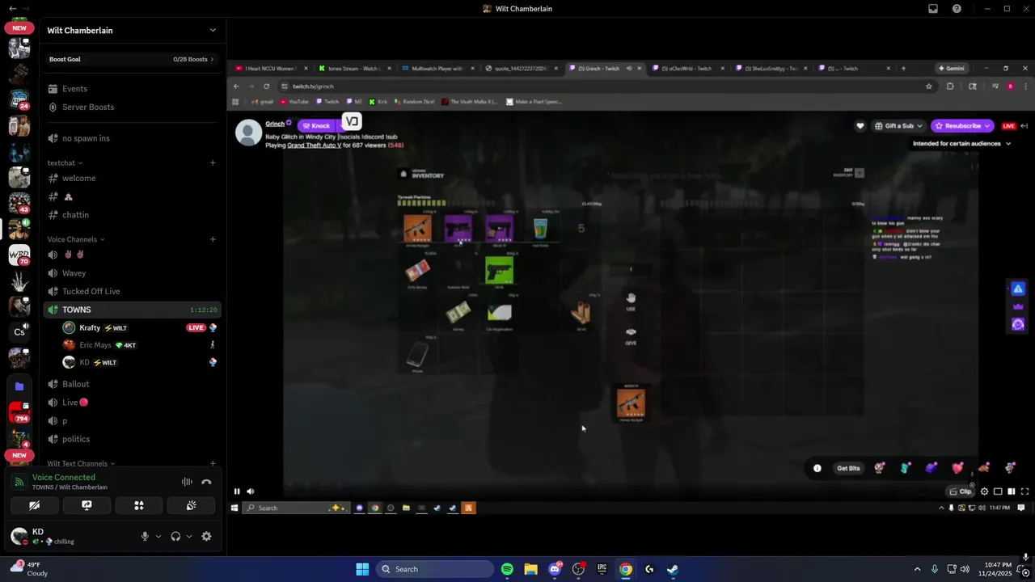Click the Get Bits button
This screenshot has height=582, width=1035.
pyautogui.click(x=848, y=468)
